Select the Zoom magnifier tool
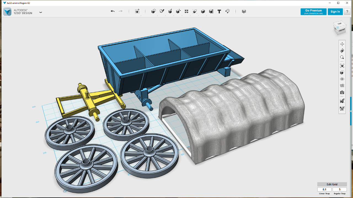Image resolution: width=353 pixels, height=198 pixels. (342, 57)
